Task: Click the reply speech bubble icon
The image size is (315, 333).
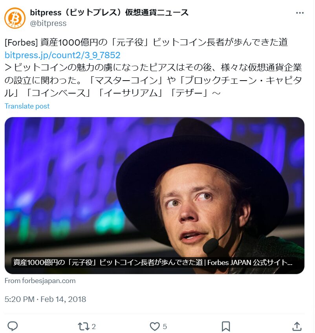Action: pyautogui.click(x=13, y=326)
